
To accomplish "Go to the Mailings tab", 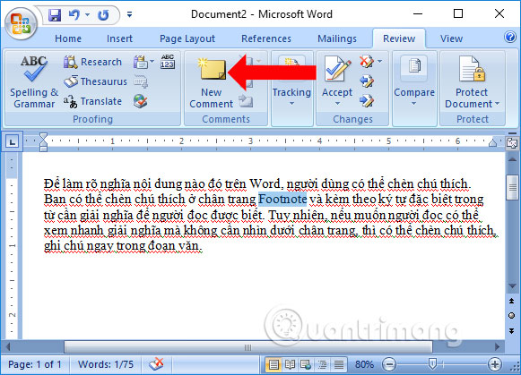I will (337, 38).
